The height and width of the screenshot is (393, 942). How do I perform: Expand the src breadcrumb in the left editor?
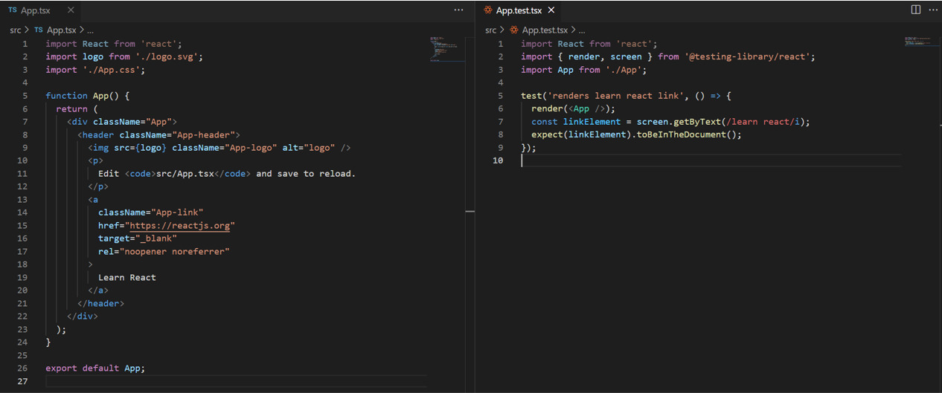16,30
